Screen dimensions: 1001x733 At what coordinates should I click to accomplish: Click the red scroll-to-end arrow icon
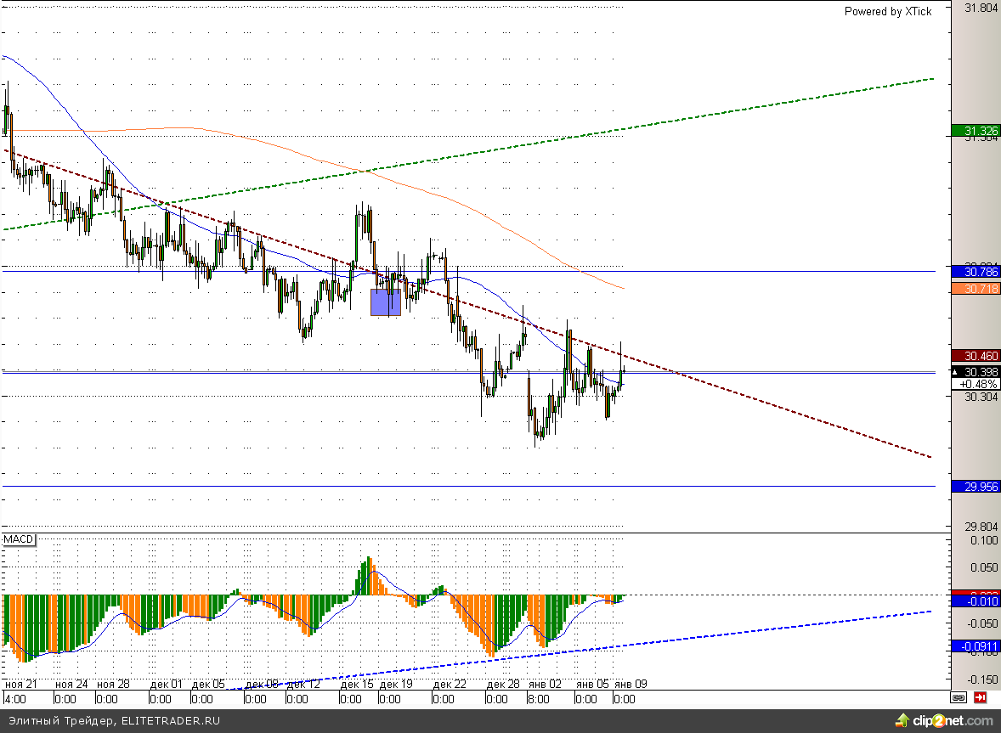pos(981,698)
